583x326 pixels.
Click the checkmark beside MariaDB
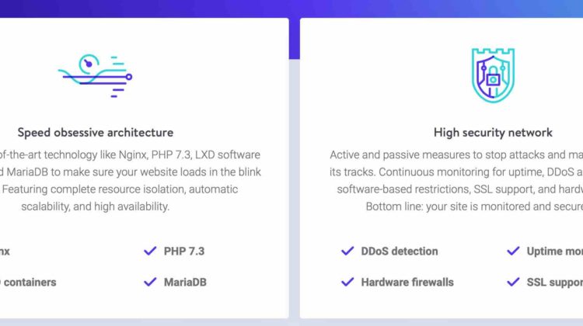[x=150, y=283]
